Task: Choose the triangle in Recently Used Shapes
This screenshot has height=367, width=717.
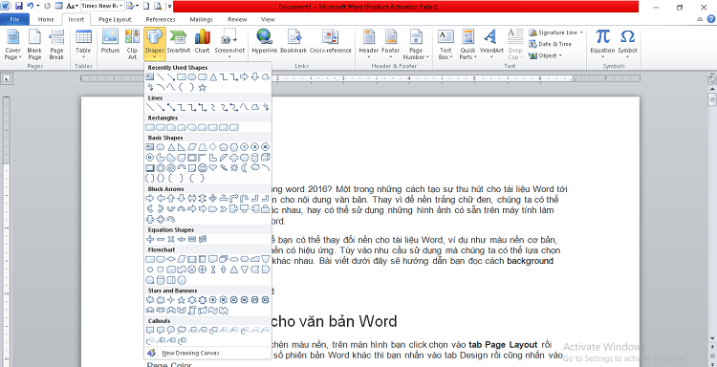Action: [x=212, y=76]
